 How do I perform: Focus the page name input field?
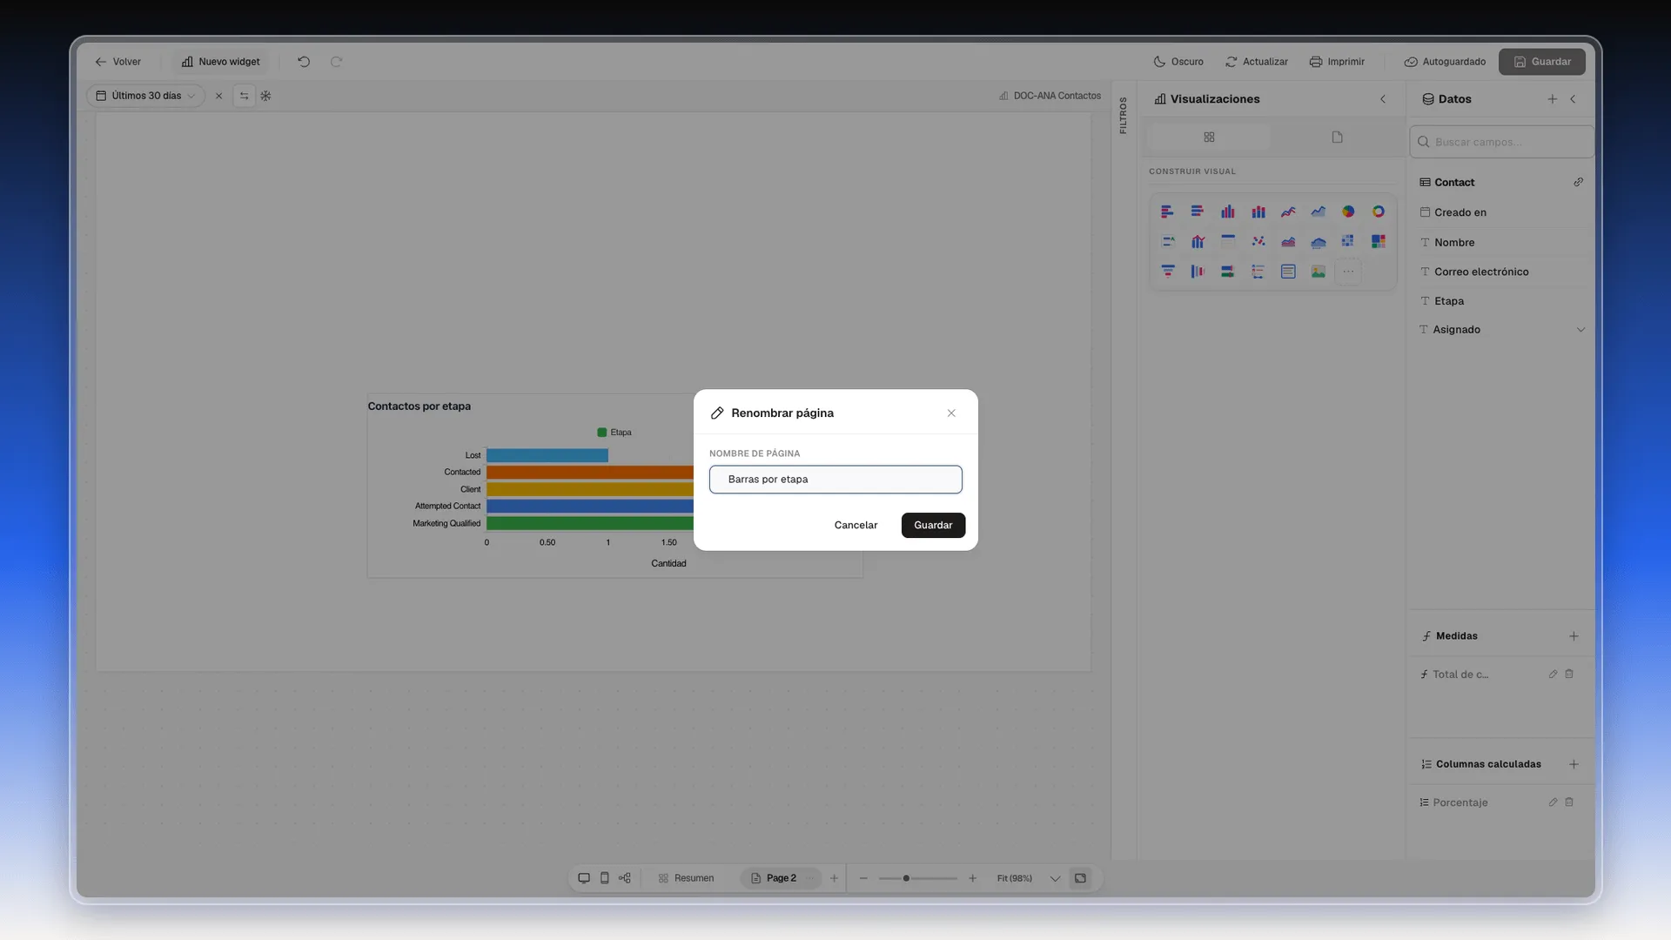835,480
